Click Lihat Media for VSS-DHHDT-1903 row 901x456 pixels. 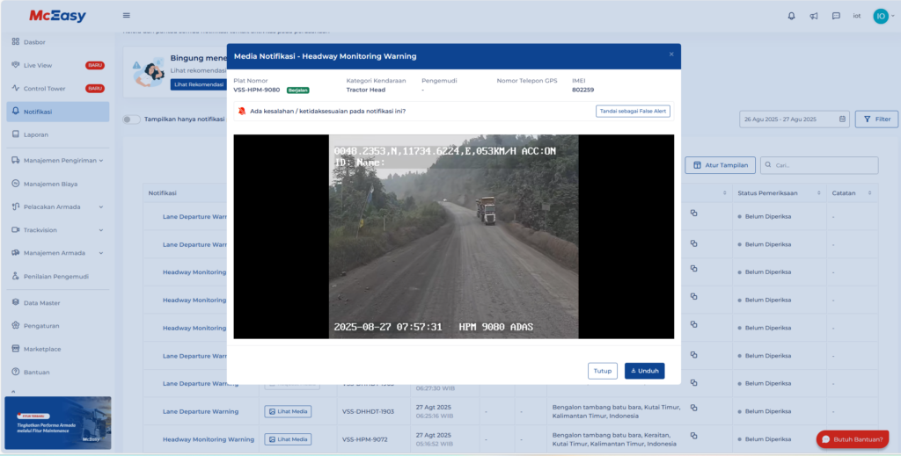pyautogui.click(x=288, y=411)
